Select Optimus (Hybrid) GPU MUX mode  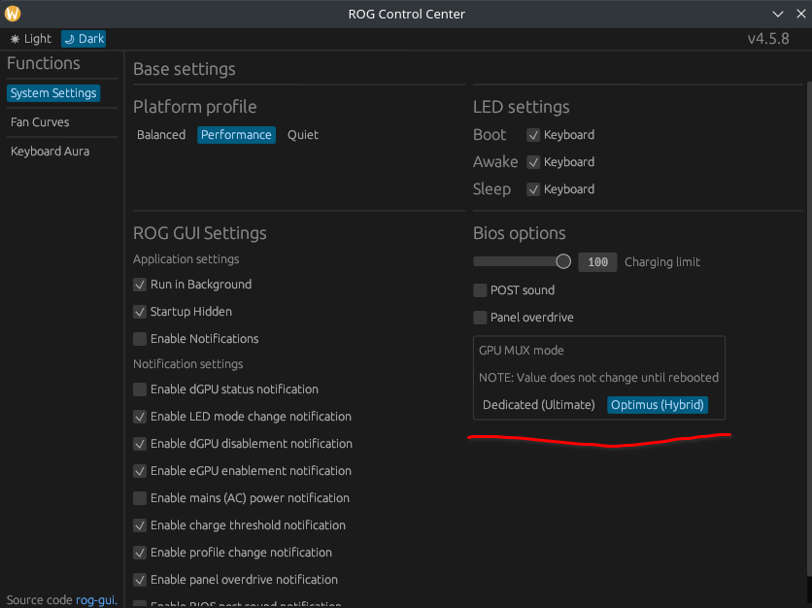[658, 404]
